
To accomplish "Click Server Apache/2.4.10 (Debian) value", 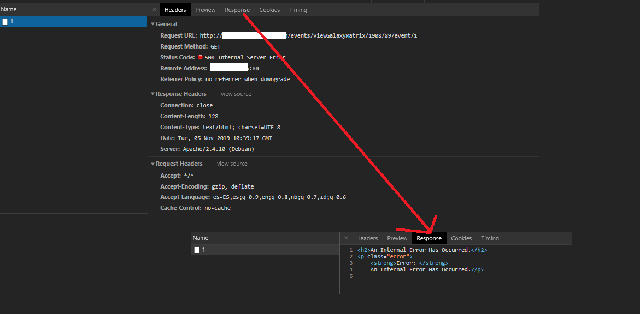I will 218,149.
